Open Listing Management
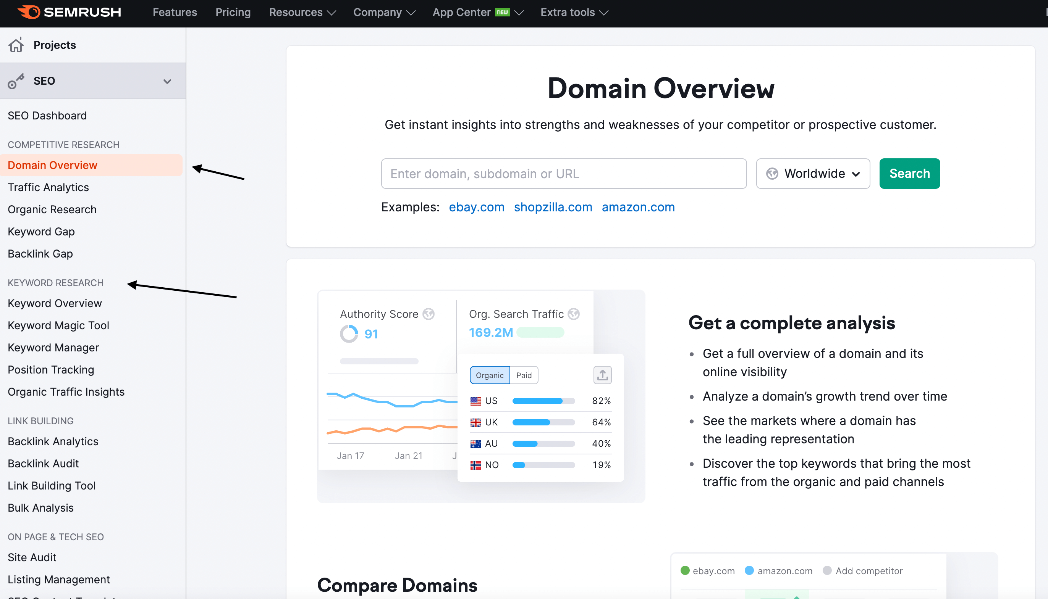 [59, 579]
